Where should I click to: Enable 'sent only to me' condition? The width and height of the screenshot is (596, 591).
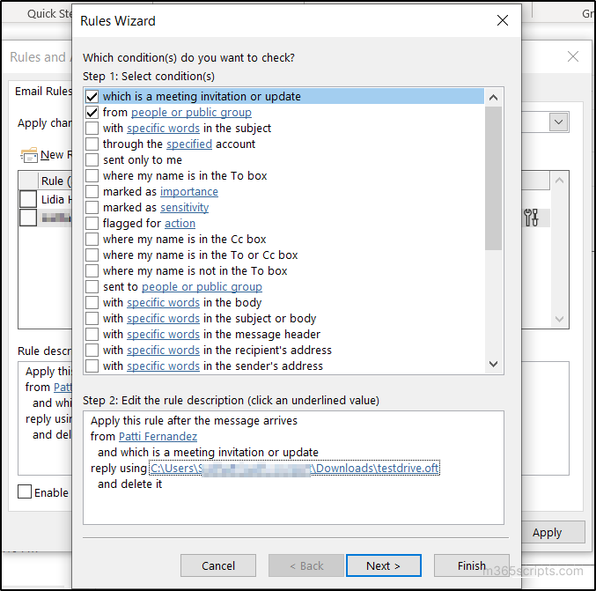92,160
